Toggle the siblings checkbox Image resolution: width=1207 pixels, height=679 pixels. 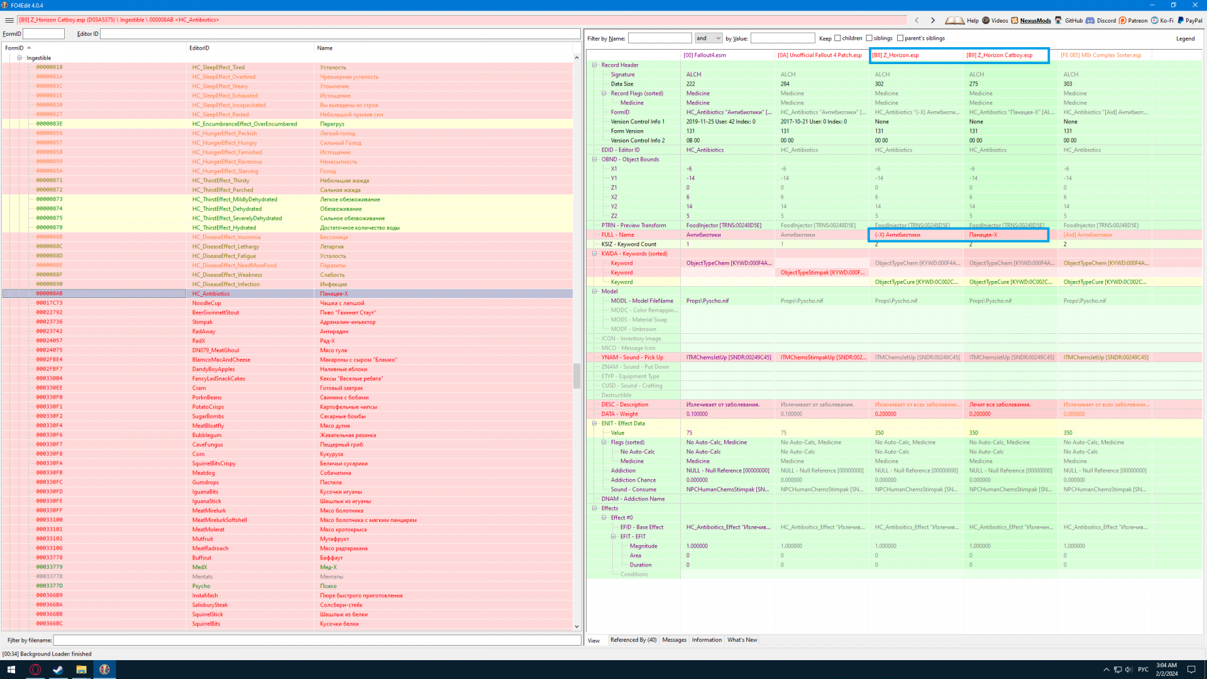(869, 38)
